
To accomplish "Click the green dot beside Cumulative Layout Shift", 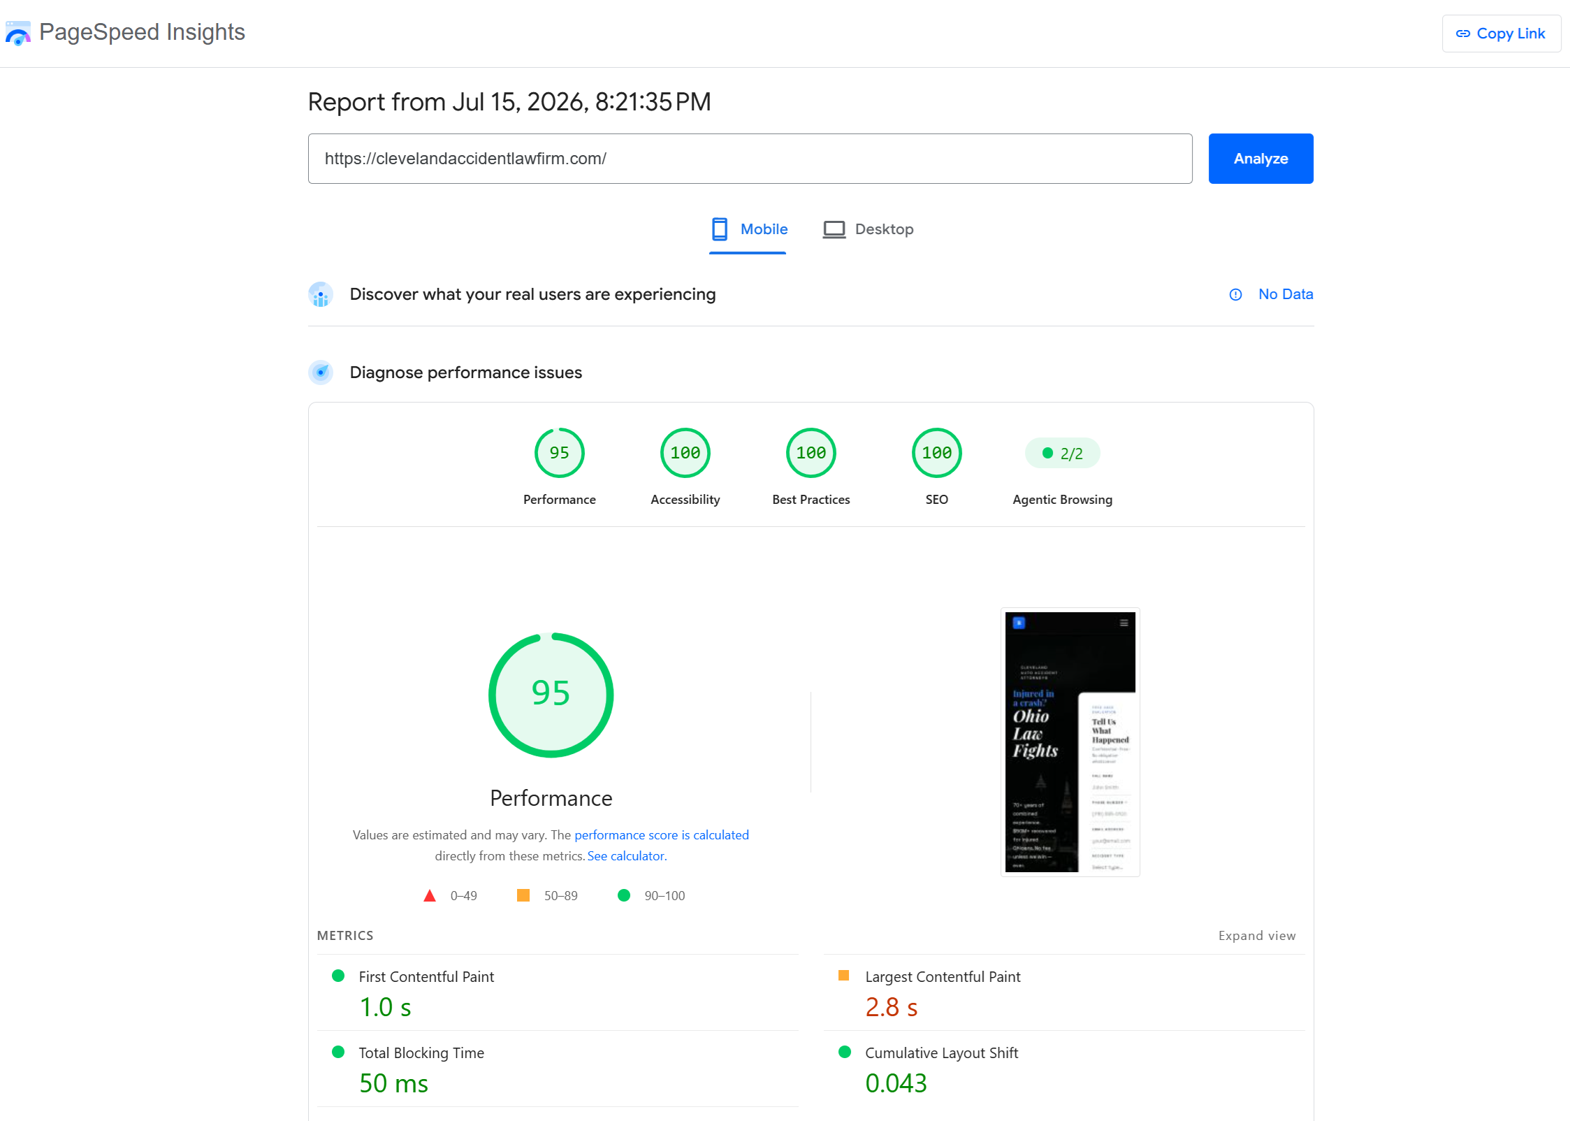I will coord(844,1052).
